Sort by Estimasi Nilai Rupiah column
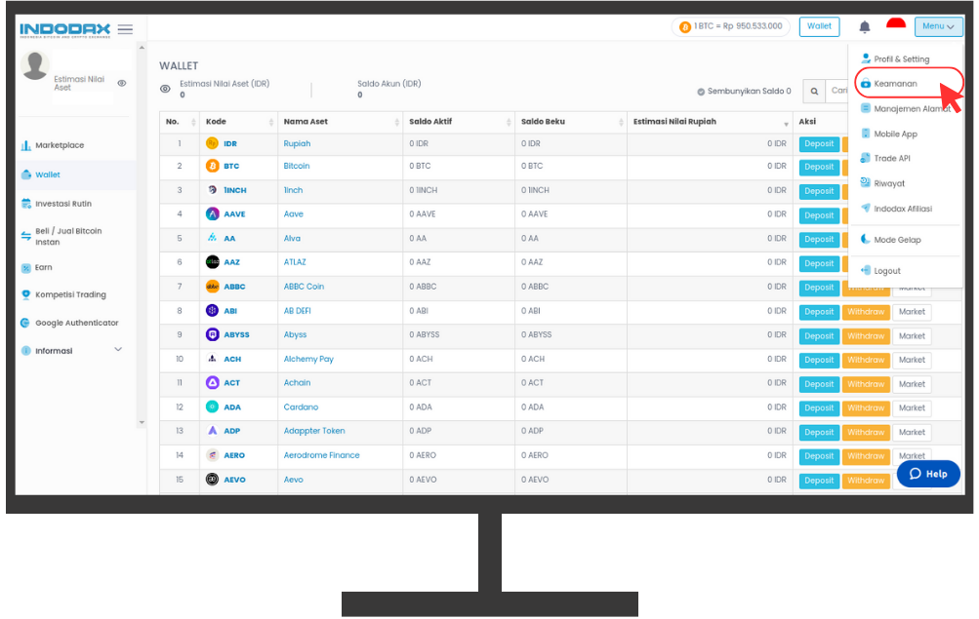979x619 pixels. point(710,122)
